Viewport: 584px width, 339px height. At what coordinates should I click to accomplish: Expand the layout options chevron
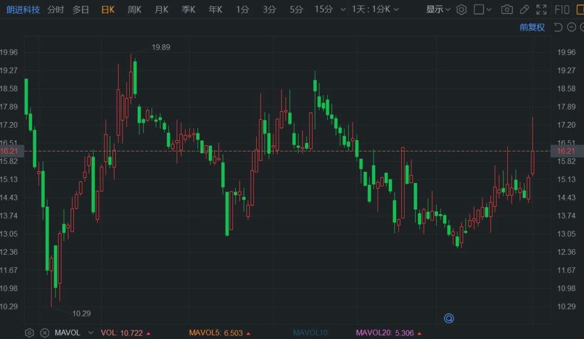[x=489, y=10]
